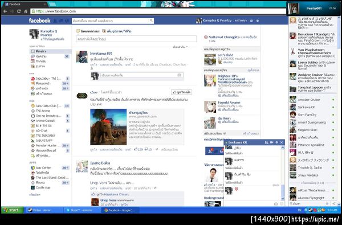
Task: Open Monster Hunter group
Action: [50, 145]
